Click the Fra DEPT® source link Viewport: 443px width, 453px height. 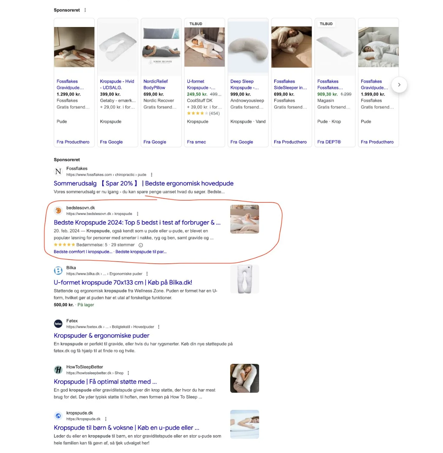(x=329, y=142)
